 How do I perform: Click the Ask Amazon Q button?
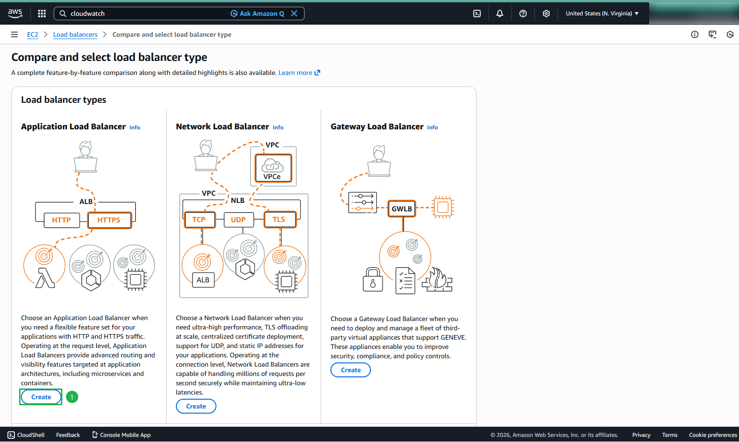point(257,13)
